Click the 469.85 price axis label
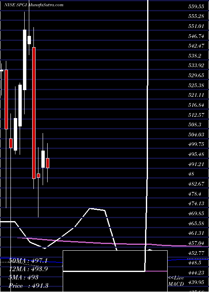Screen dimensions: 209x292 tap(196, 214)
